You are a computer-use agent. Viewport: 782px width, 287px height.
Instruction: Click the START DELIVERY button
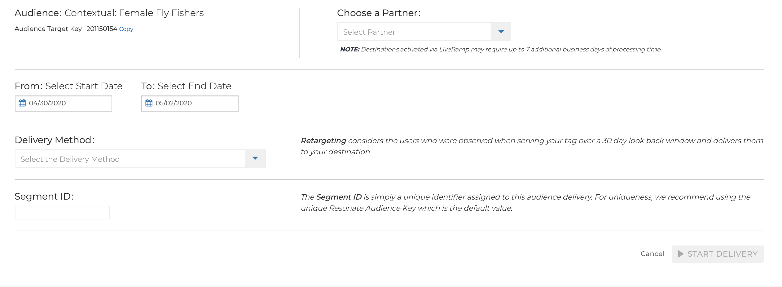click(718, 254)
